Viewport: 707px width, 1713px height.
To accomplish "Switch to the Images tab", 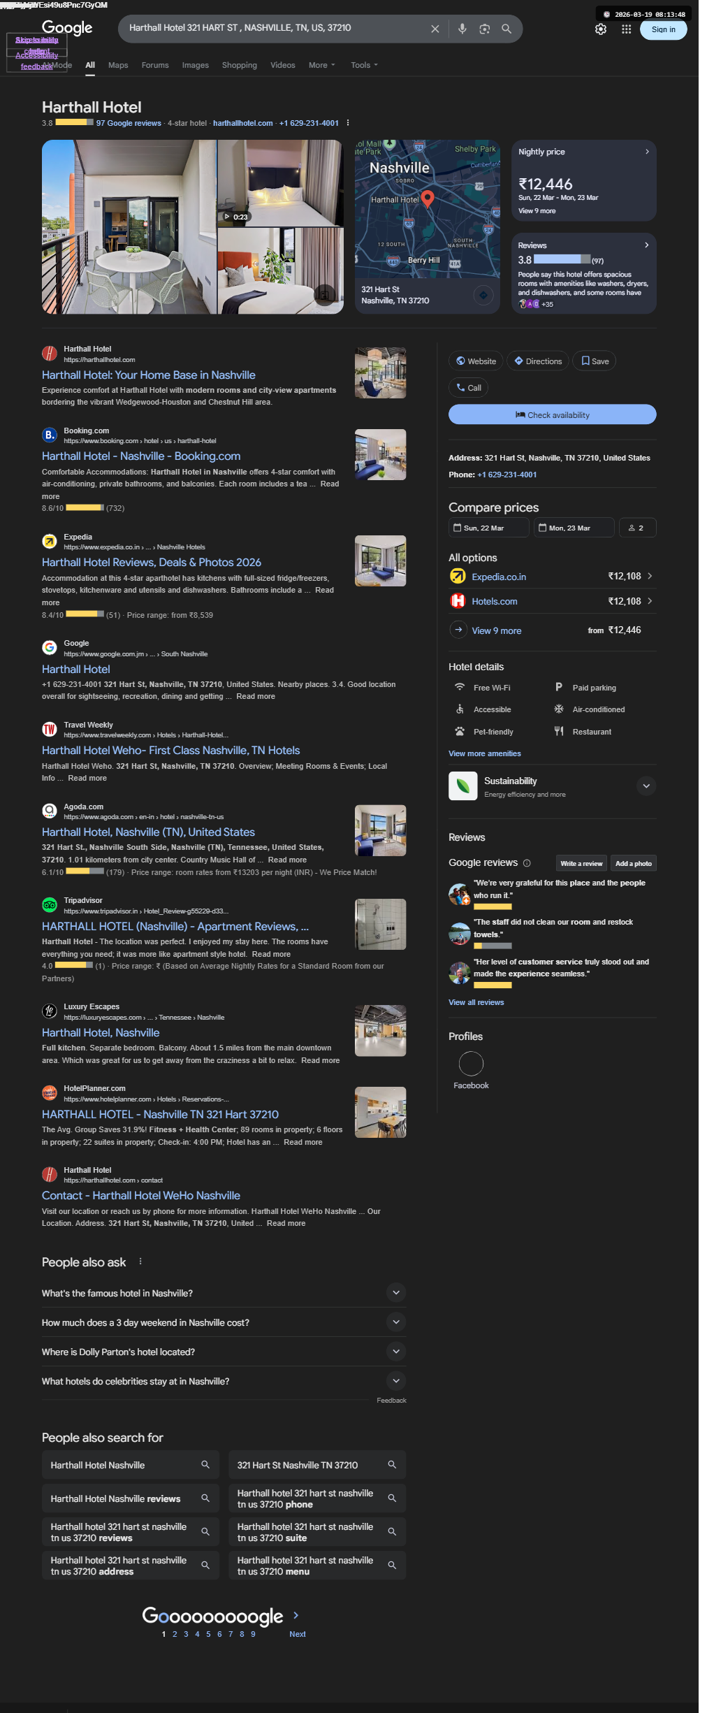I will (x=196, y=65).
